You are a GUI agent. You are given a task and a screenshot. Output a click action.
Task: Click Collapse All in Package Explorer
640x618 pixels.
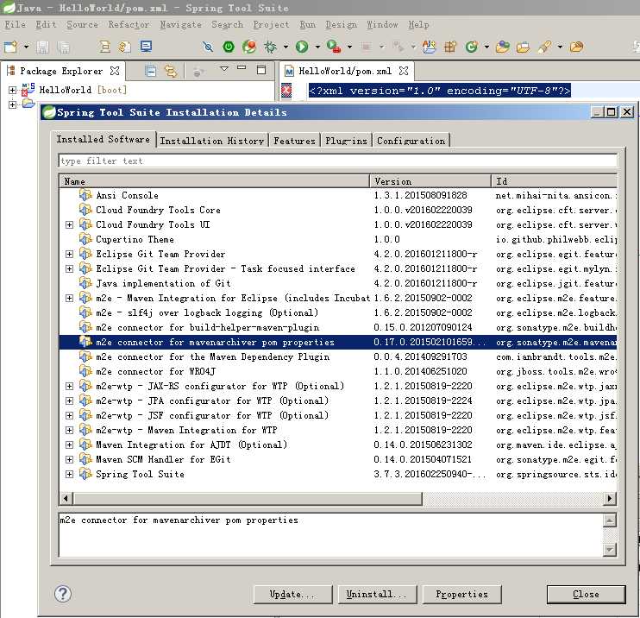(x=150, y=71)
